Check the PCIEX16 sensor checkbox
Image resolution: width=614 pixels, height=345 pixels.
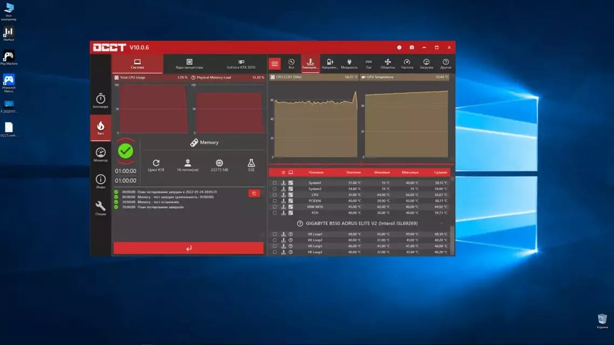(275, 201)
